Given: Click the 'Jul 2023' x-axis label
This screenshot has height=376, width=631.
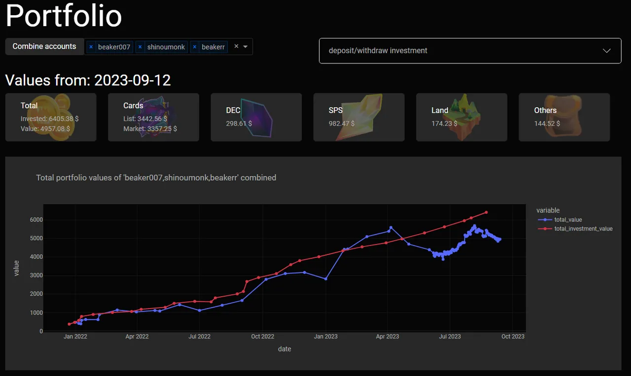Looking at the screenshot, I should (x=450, y=337).
